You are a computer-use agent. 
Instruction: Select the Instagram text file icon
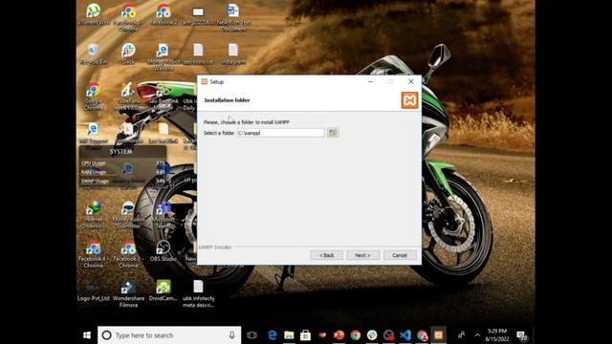pyautogui.click(x=233, y=54)
